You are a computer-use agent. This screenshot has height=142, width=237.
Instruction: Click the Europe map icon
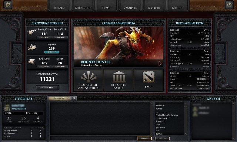(32, 47)
